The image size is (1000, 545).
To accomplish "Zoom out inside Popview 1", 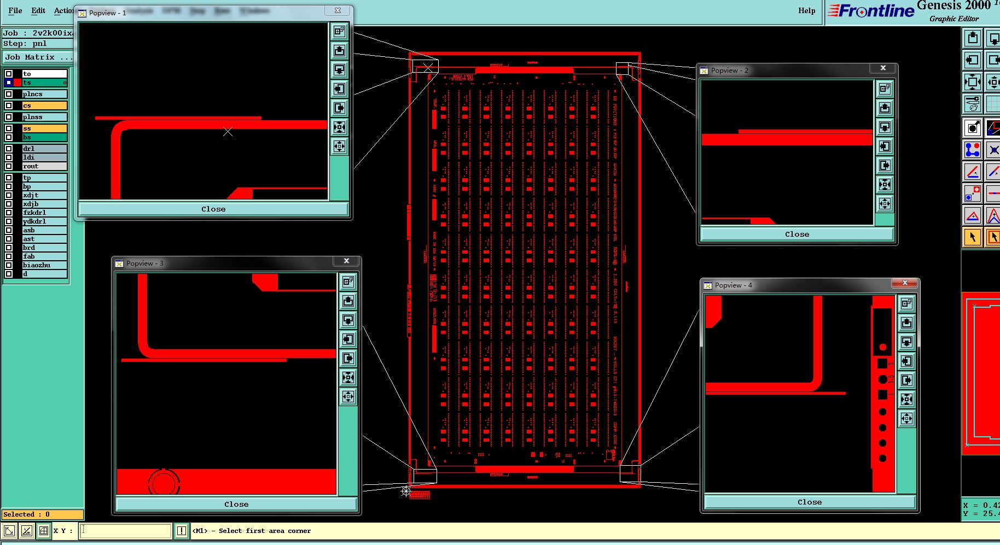I will [x=340, y=146].
